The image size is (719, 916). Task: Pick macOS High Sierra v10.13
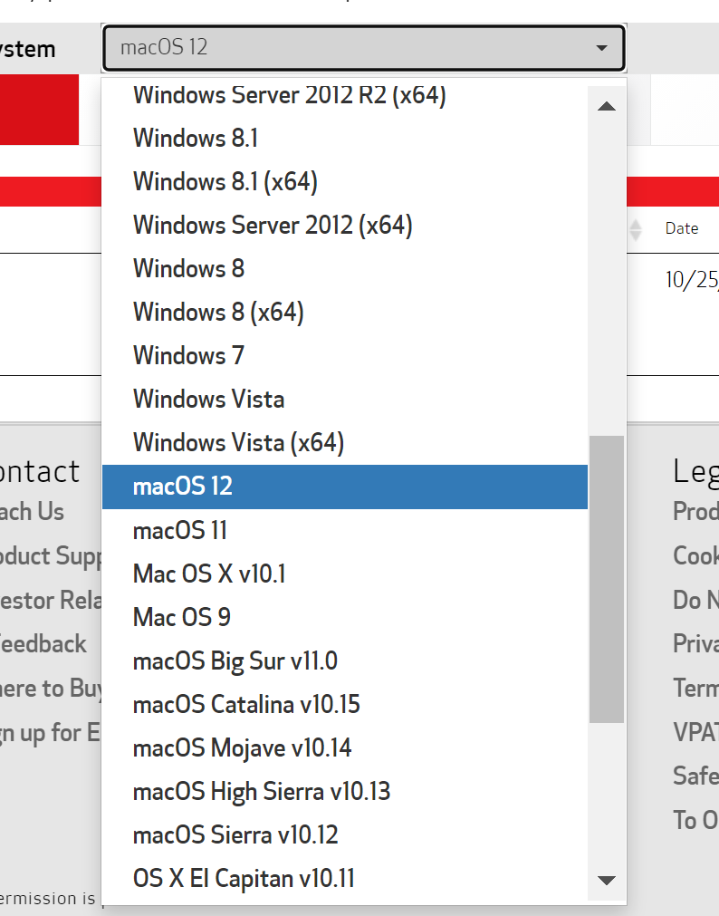pyautogui.click(x=261, y=791)
